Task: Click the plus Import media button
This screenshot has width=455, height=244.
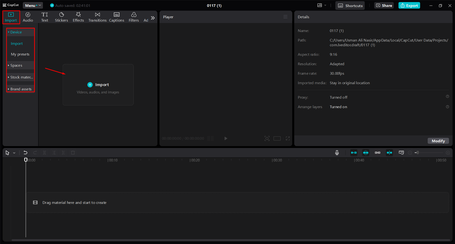Action: click(x=98, y=85)
